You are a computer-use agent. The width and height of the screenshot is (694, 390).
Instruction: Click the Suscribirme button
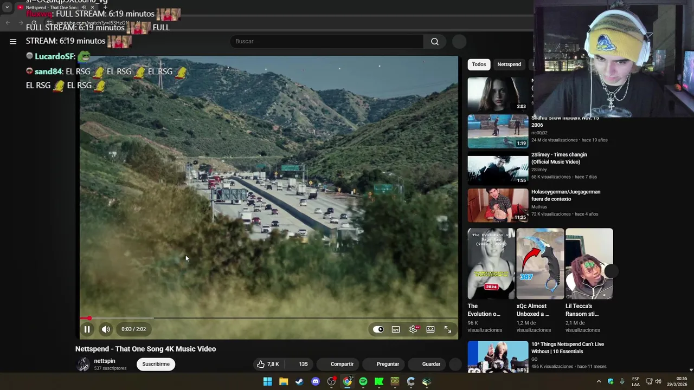coord(156,364)
